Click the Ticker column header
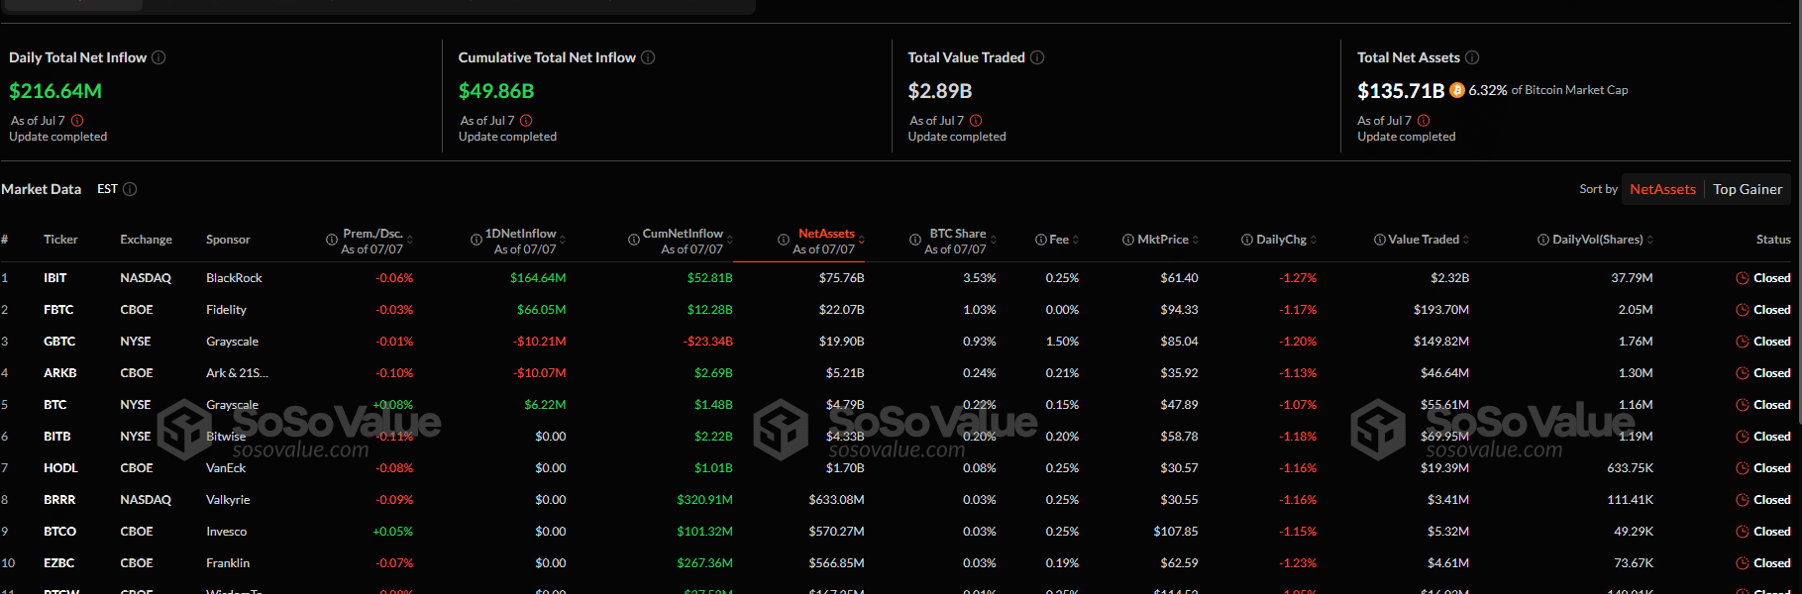Viewport: 1802px width, 594px height. point(60,240)
